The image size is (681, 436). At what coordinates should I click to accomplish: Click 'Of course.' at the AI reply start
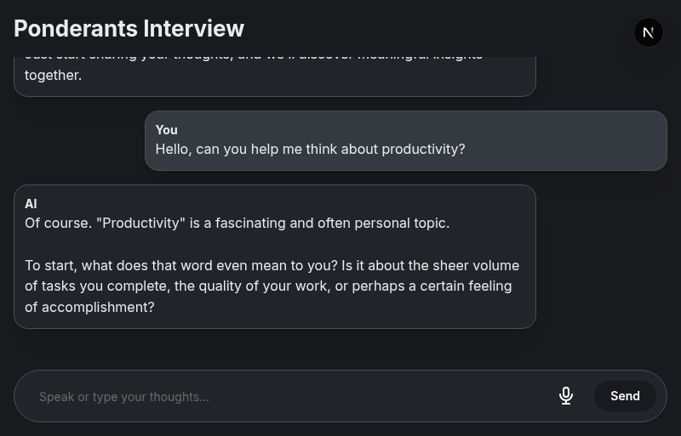click(x=58, y=223)
